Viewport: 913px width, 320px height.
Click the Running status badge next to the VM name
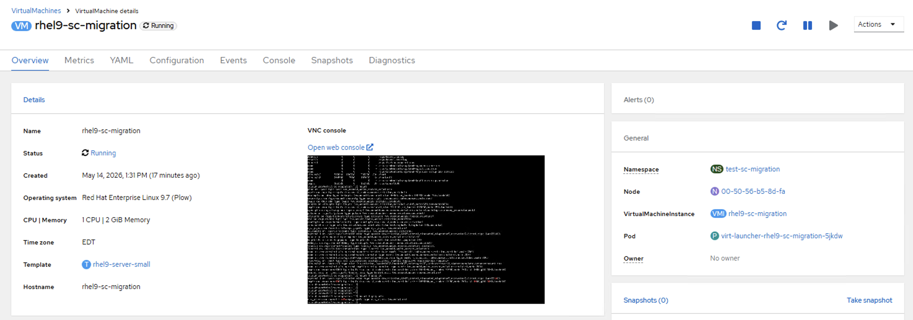[x=158, y=26]
